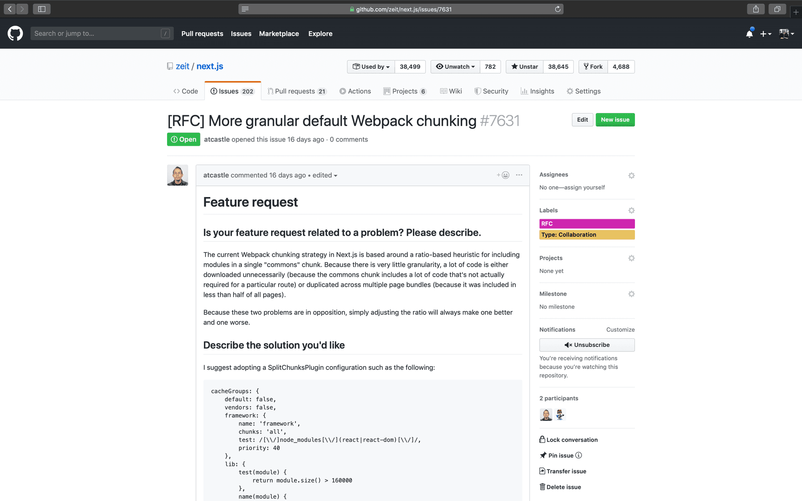This screenshot has height=501, width=802.
Task: Switch to the Insights tab
Action: point(538,91)
